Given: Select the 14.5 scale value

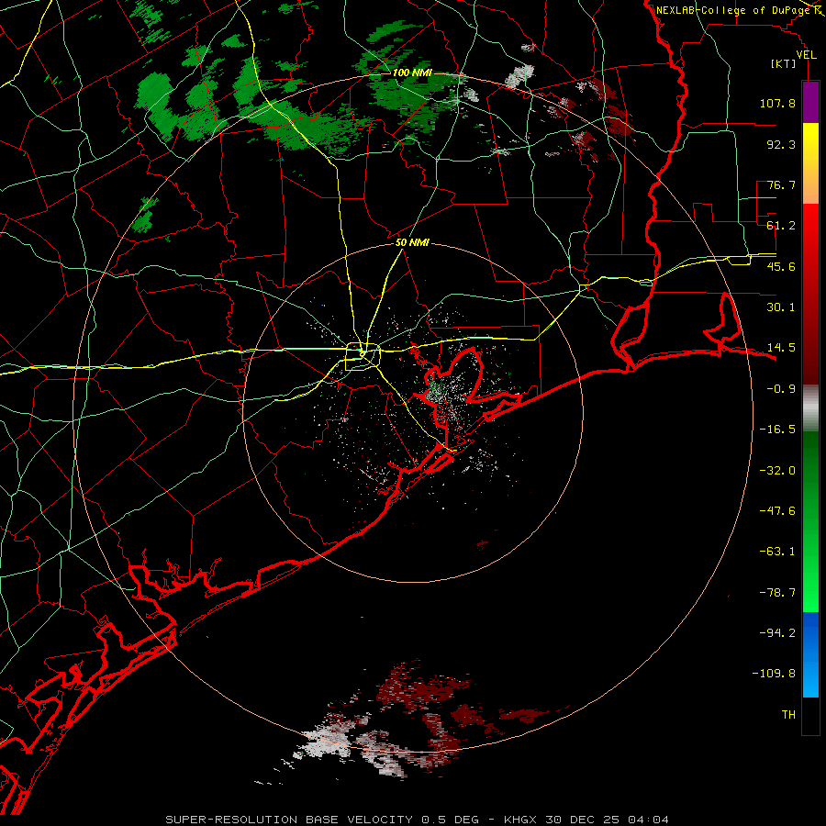Looking at the screenshot, I should pos(781,348).
